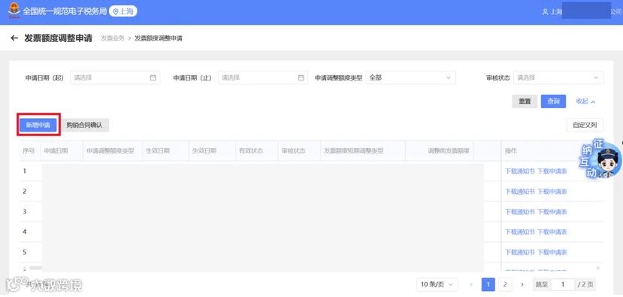This screenshot has height=297, width=623.
Task: Collapse the filters with 收起
Action: [585, 102]
